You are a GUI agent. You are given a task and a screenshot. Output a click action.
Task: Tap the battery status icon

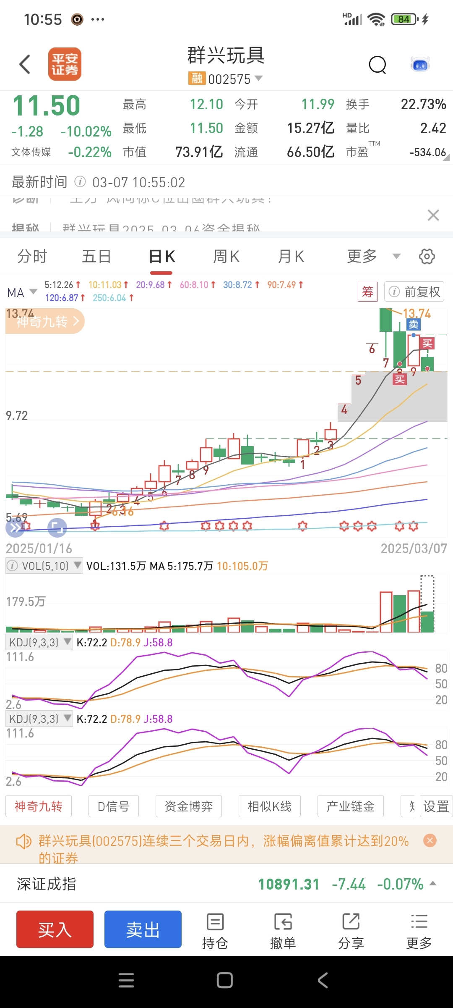click(x=404, y=19)
